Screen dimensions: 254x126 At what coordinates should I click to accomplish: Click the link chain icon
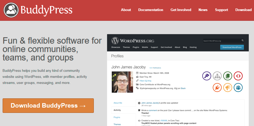137,80
